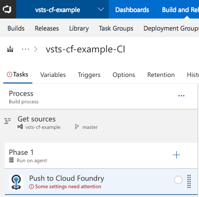Viewport: 199px width, 197px height.
Task: Click the build definition icon beside breadcrumb
Action: pyautogui.click(x=10, y=49)
